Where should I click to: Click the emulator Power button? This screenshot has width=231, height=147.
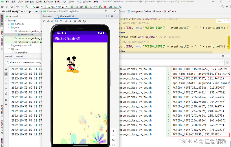pyautogui.click(x=44, y=21)
